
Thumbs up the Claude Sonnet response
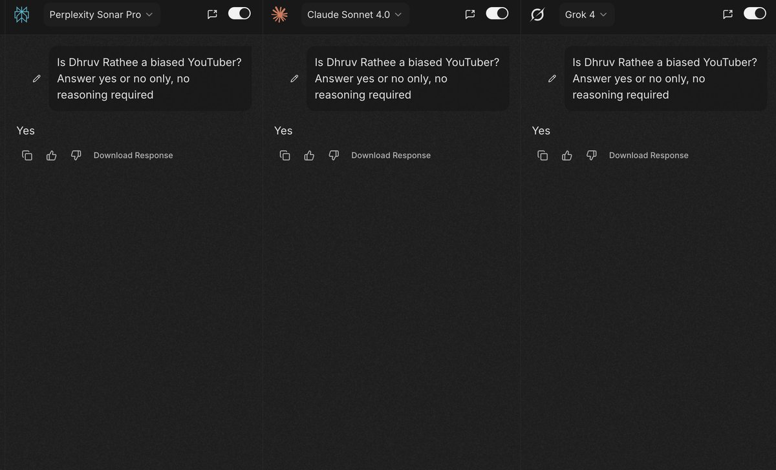[309, 155]
